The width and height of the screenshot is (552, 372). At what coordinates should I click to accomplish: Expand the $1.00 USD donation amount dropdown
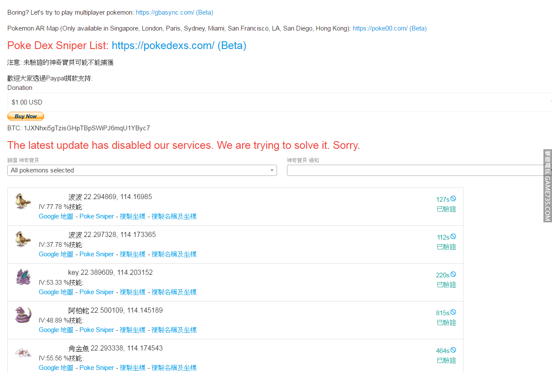click(x=279, y=102)
